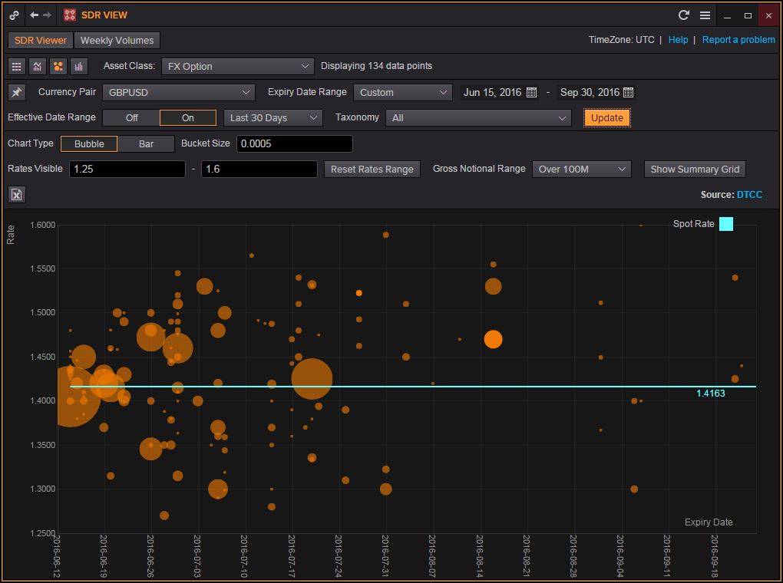Click the grid table view icon
783x583 pixels.
coord(17,67)
